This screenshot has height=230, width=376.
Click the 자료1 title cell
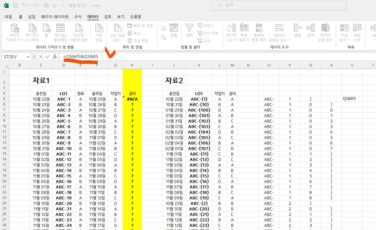41,80
